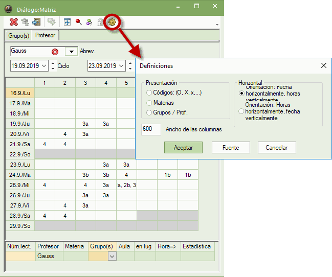Switch to the Profesor tab

pos(45,35)
